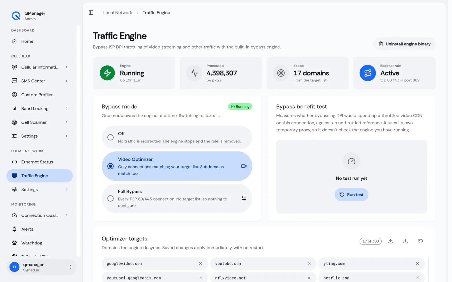Image resolution: width=452 pixels, height=282 pixels.
Task: Click the gauge icon in benefit test
Action: (351, 161)
